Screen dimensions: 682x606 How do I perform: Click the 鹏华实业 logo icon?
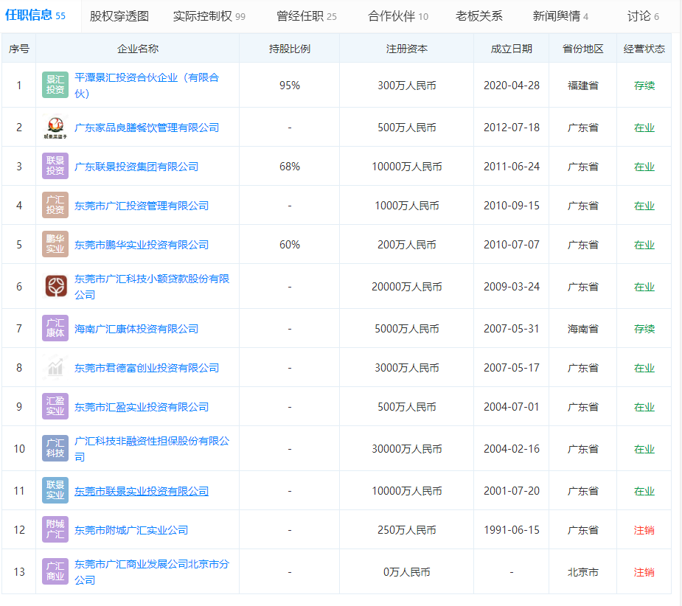coord(55,244)
